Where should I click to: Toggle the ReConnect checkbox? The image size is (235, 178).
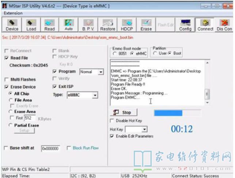(7, 51)
